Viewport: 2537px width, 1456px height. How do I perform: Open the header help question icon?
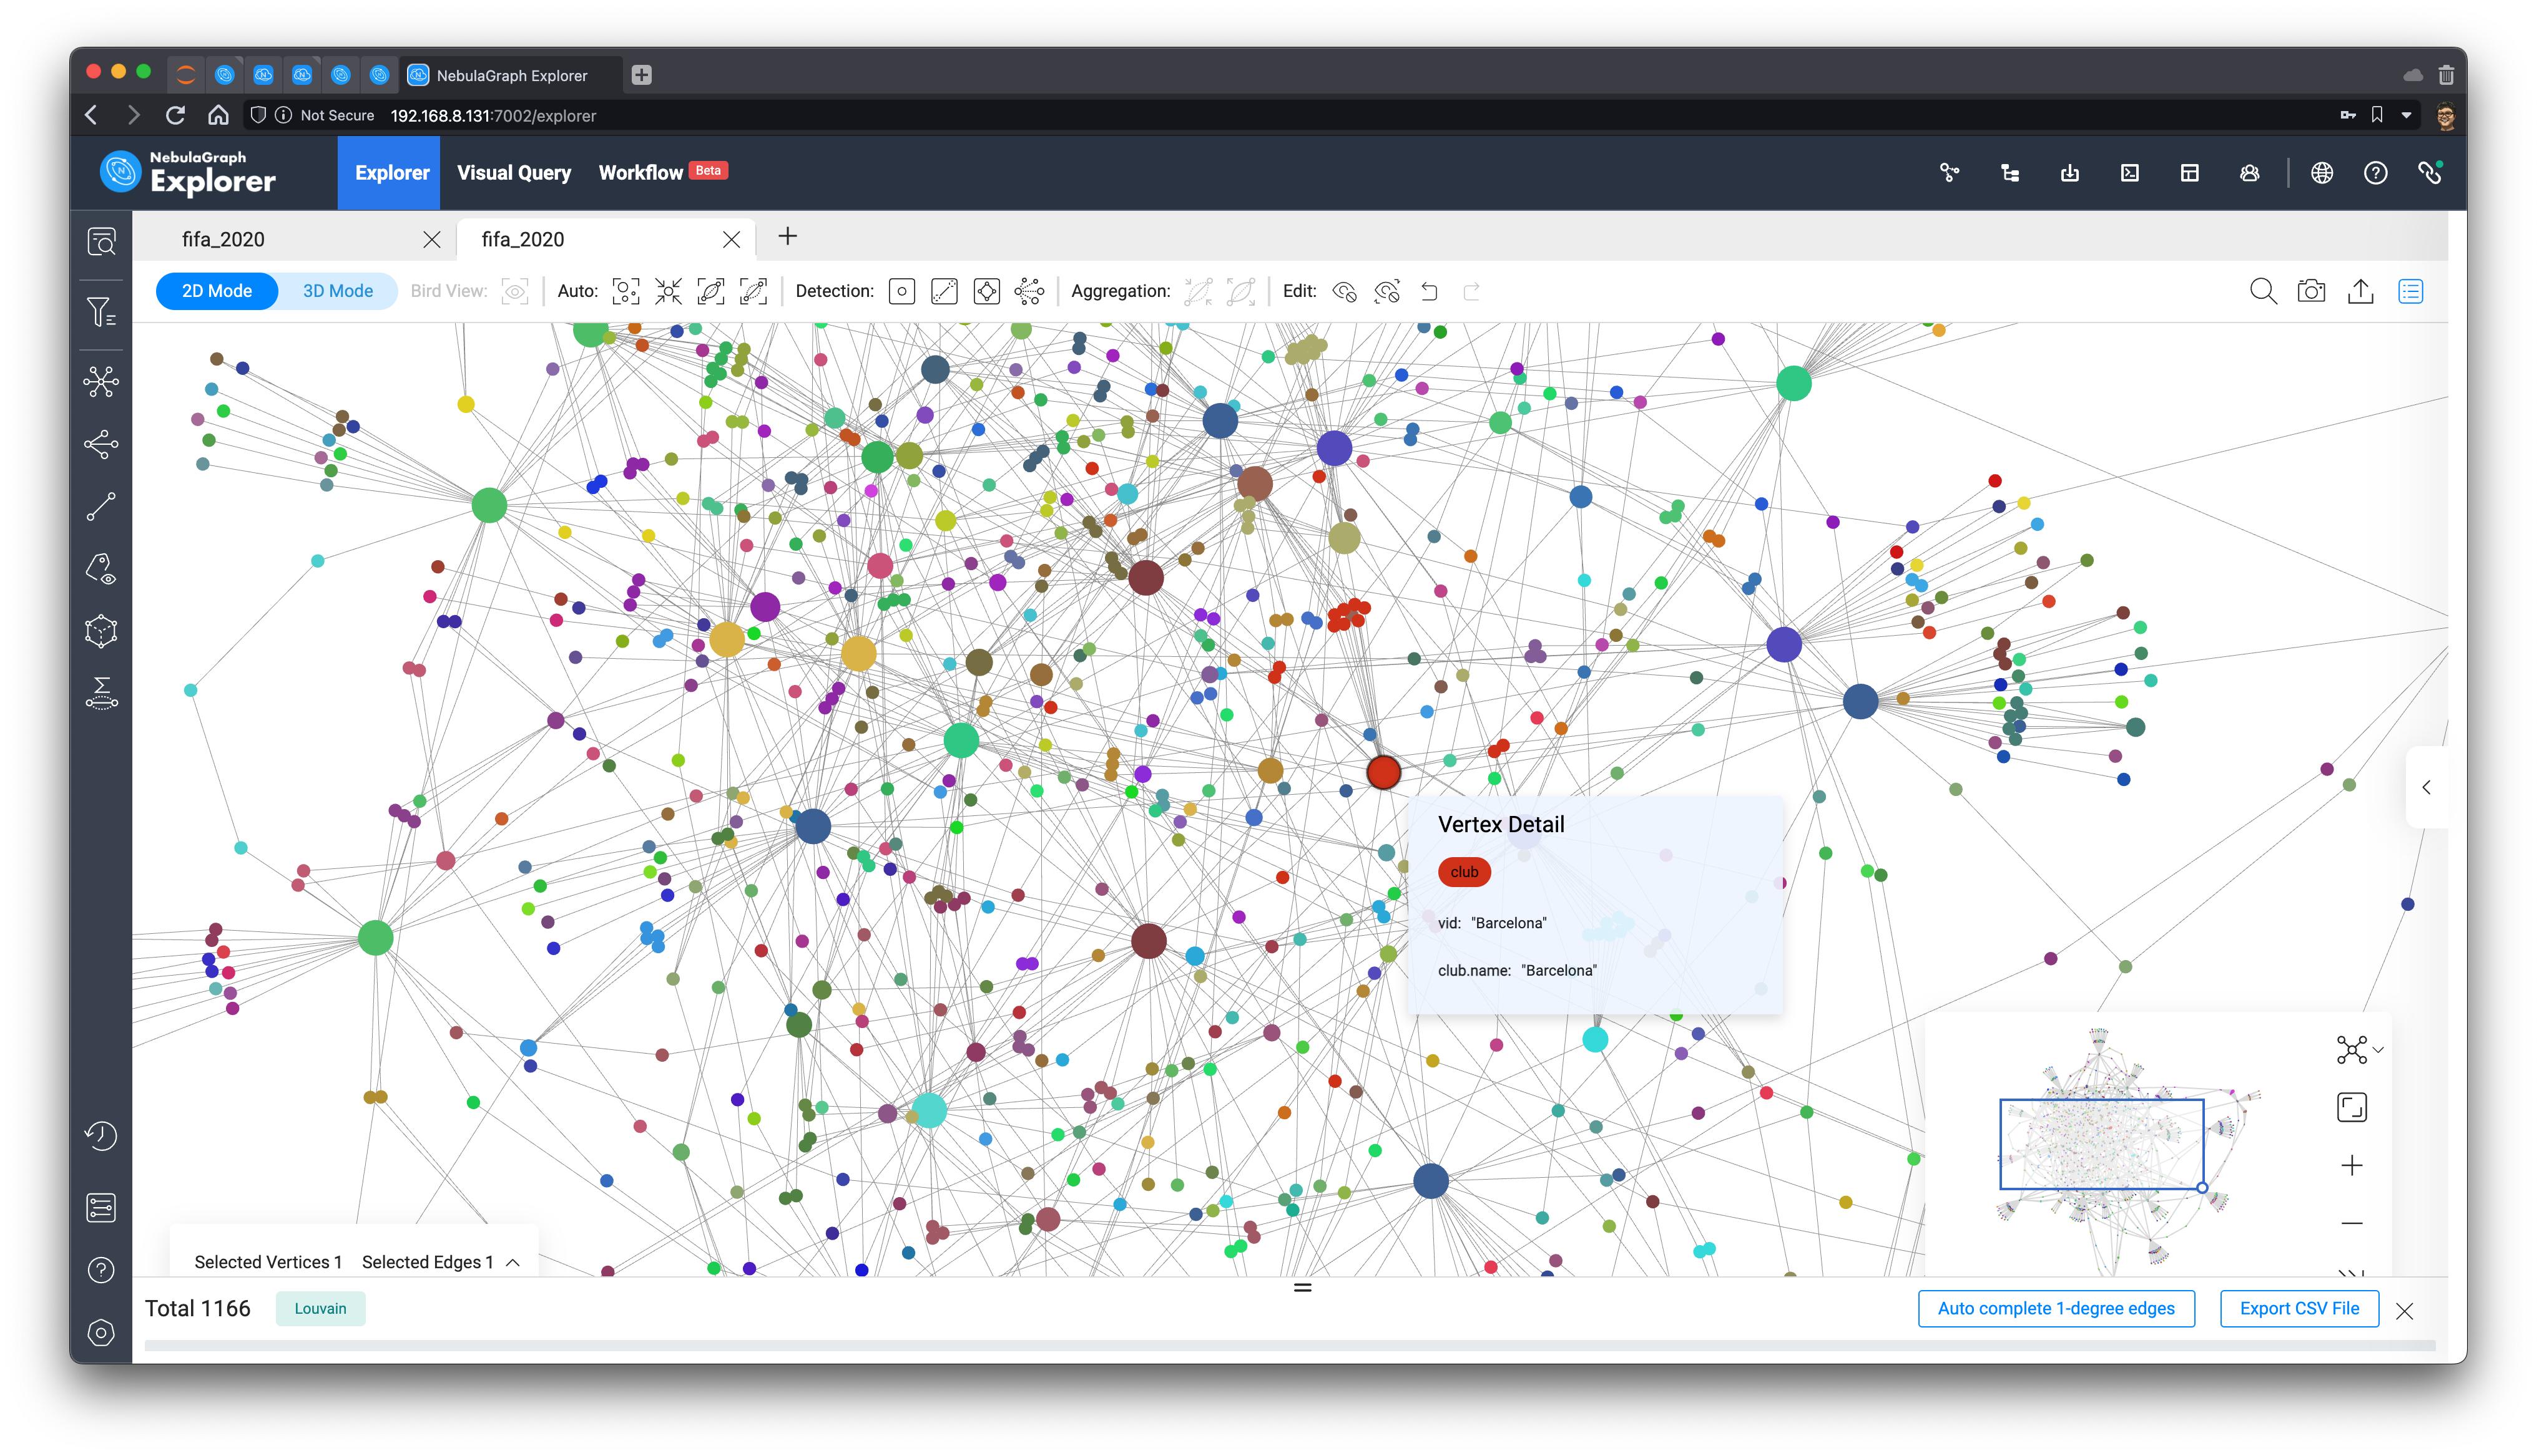pyautogui.click(x=2376, y=173)
